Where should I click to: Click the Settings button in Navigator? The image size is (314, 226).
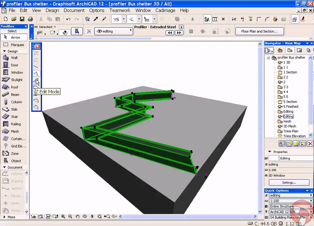point(289,182)
